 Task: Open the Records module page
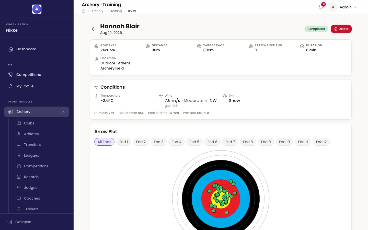[x=41, y=177]
